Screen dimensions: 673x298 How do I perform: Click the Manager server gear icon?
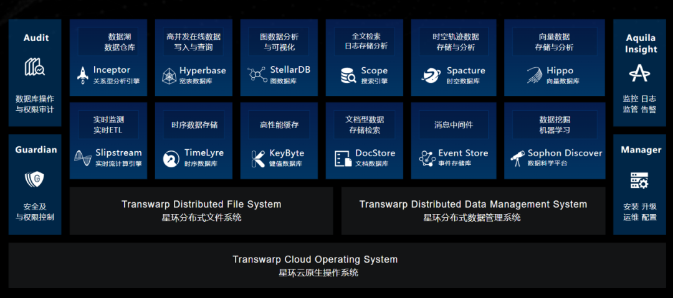point(639,180)
